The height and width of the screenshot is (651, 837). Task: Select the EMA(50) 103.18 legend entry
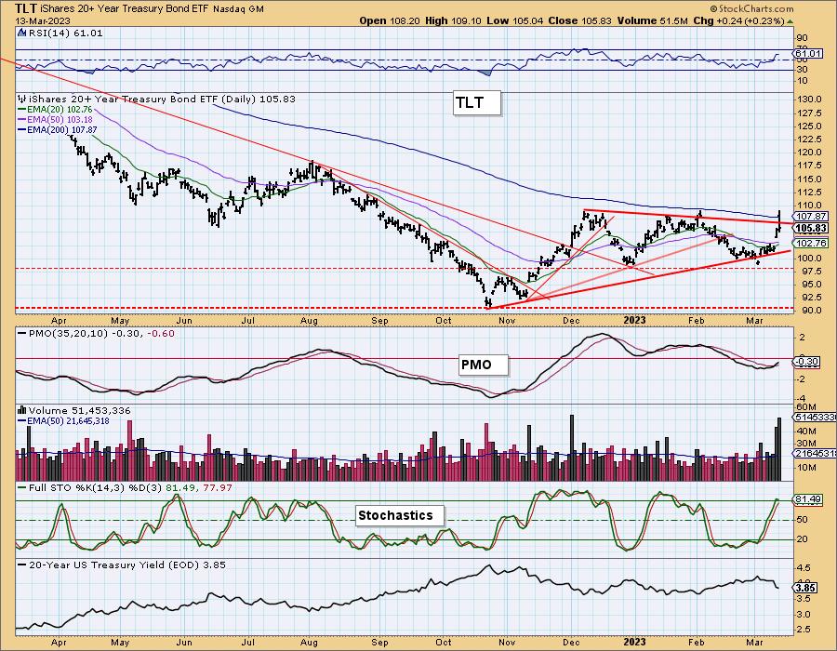coord(56,120)
